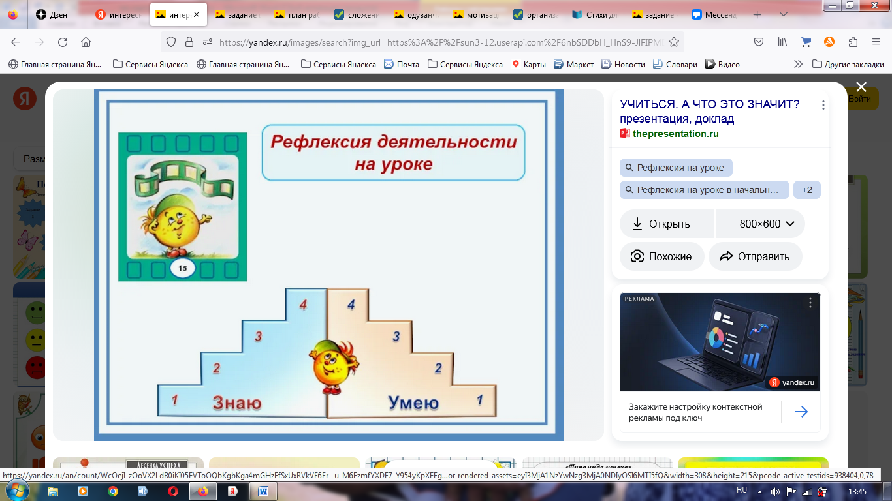
Task: Find similar images via the Похожие camera icon
Action: click(637, 256)
